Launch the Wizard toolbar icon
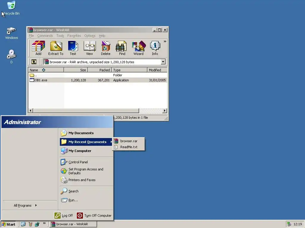 point(139,48)
